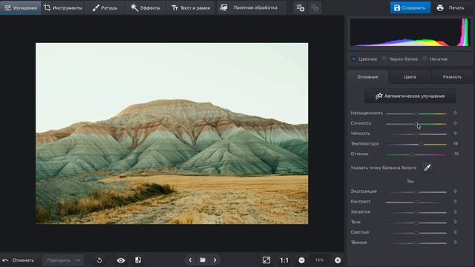
Task: Open the Ретушь section
Action: (x=105, y=7)
